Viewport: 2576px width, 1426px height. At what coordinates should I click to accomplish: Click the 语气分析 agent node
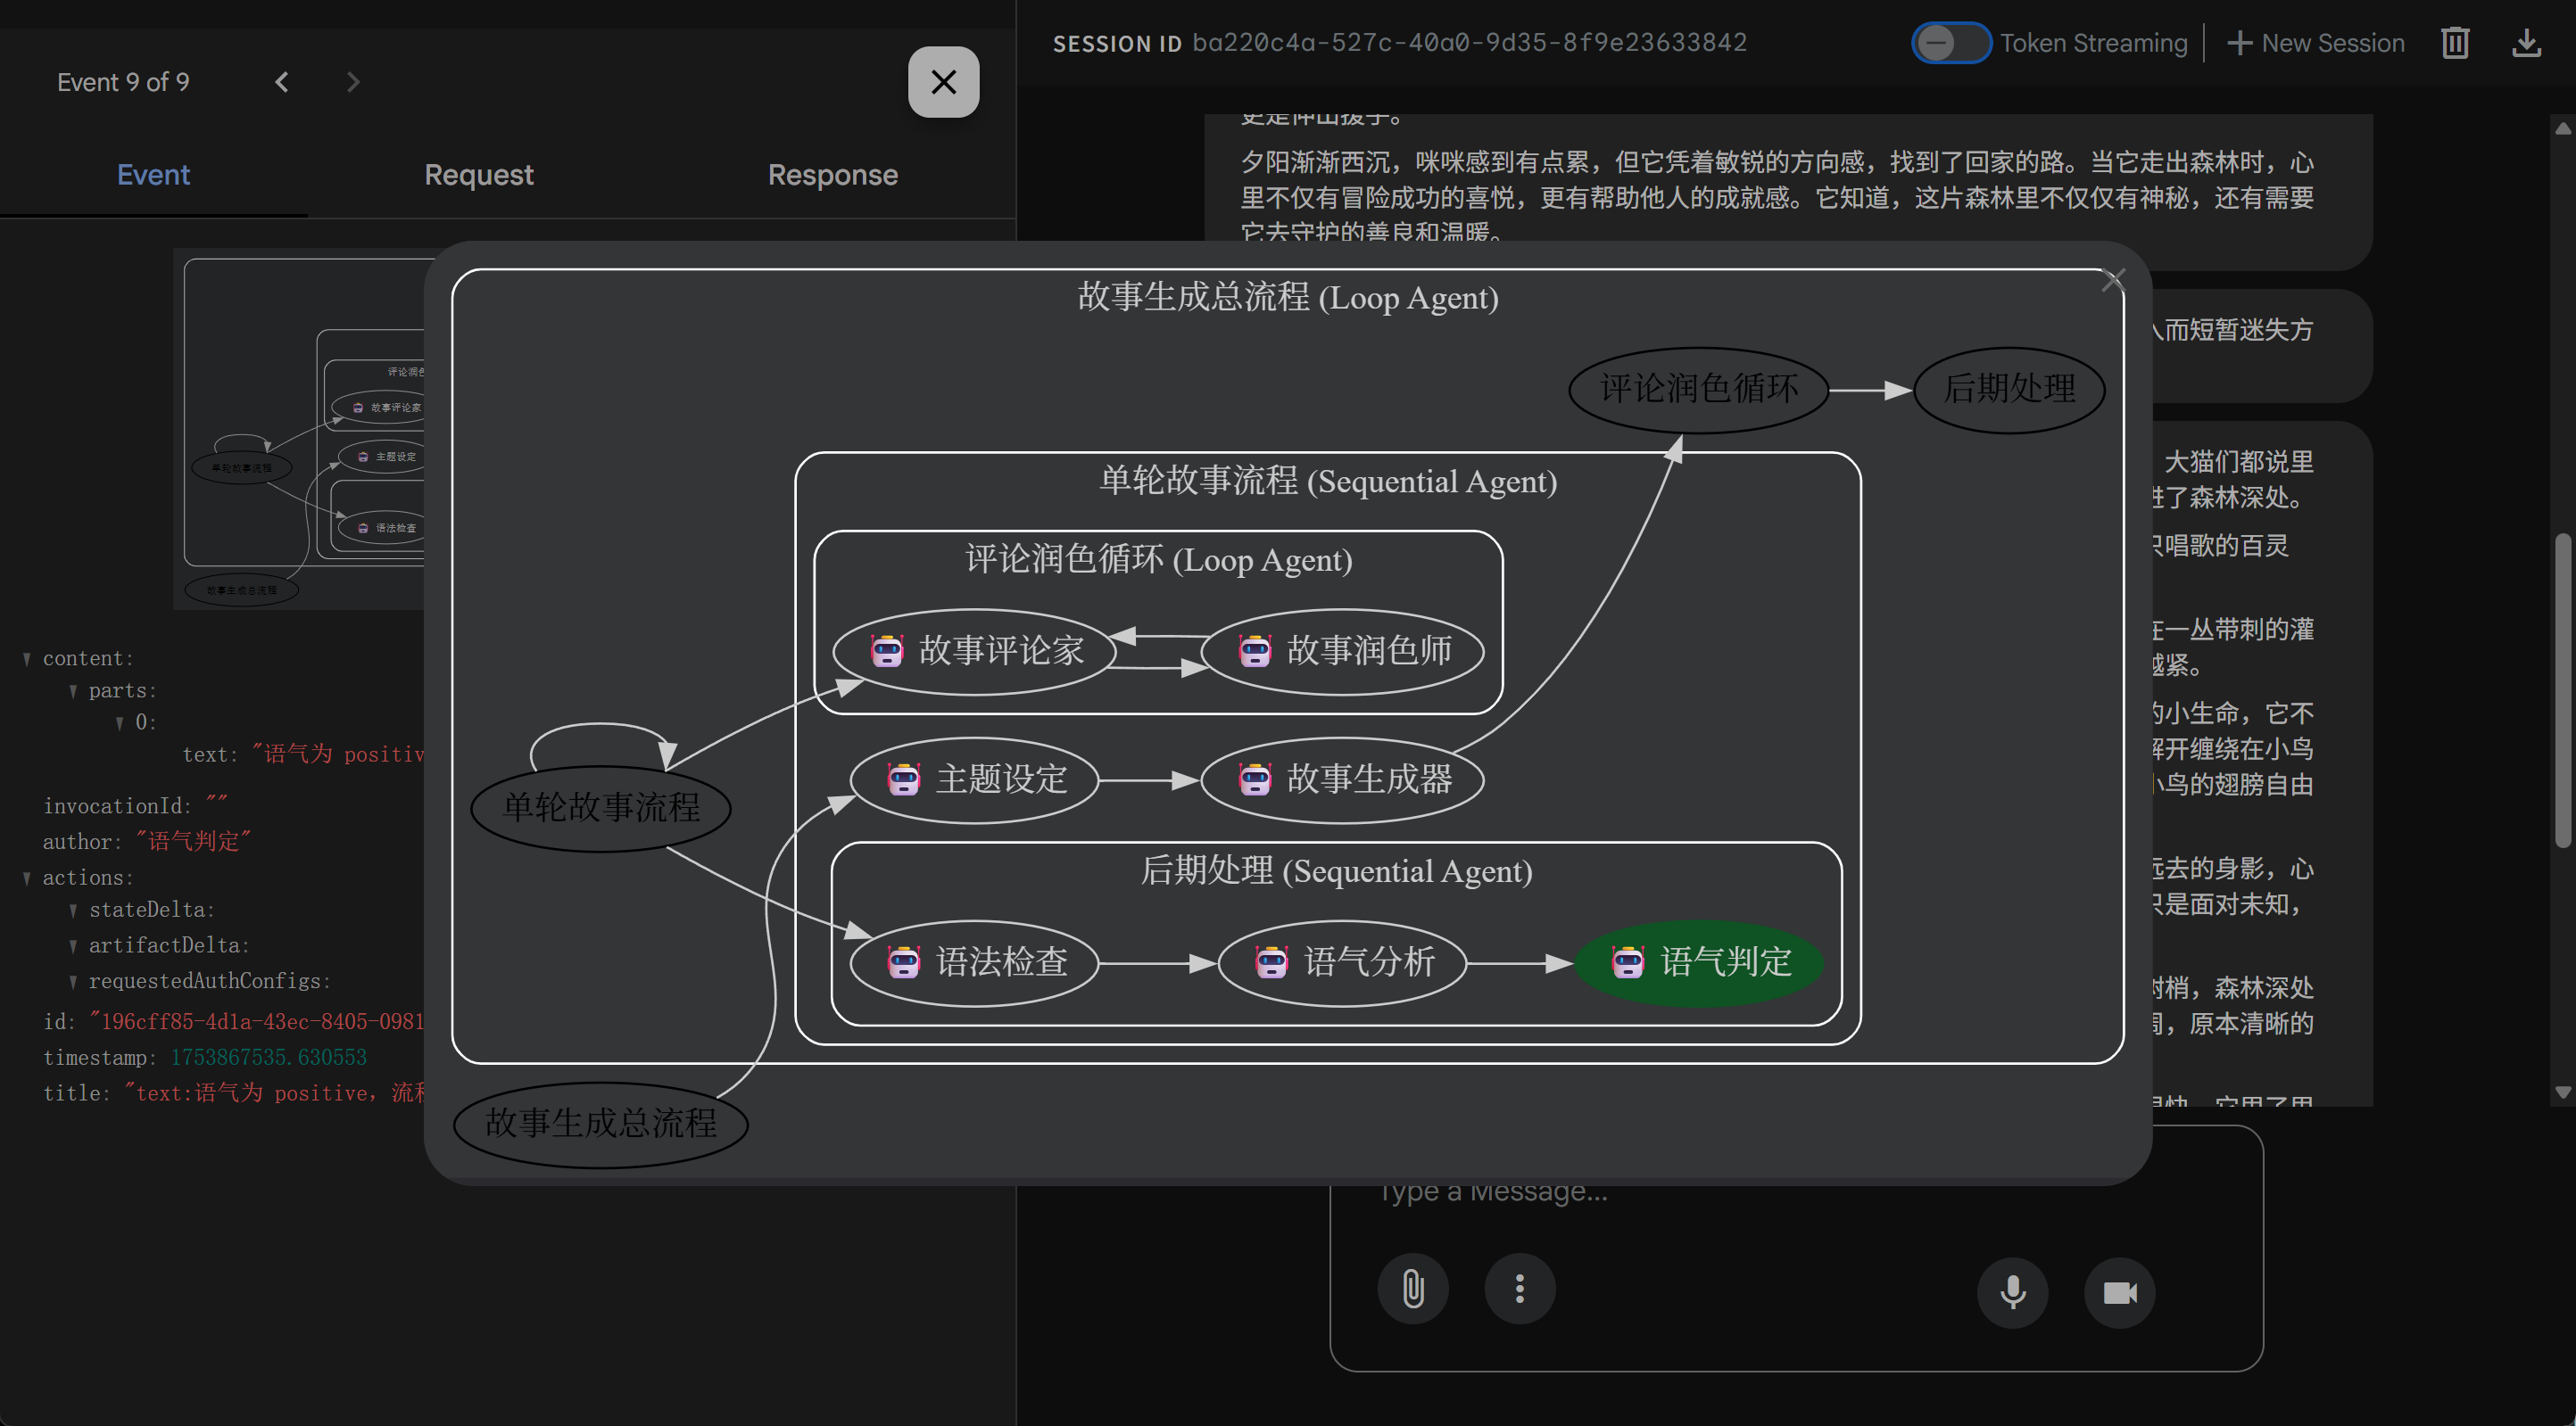coord(1343,963)
